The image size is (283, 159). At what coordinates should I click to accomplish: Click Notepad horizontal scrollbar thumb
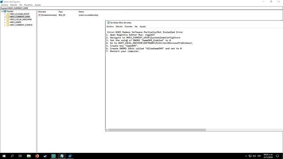(157, 130)
